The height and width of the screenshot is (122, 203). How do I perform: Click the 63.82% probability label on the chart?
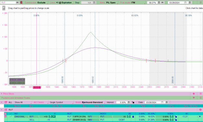pyautogui.click(x=135, y=15)
